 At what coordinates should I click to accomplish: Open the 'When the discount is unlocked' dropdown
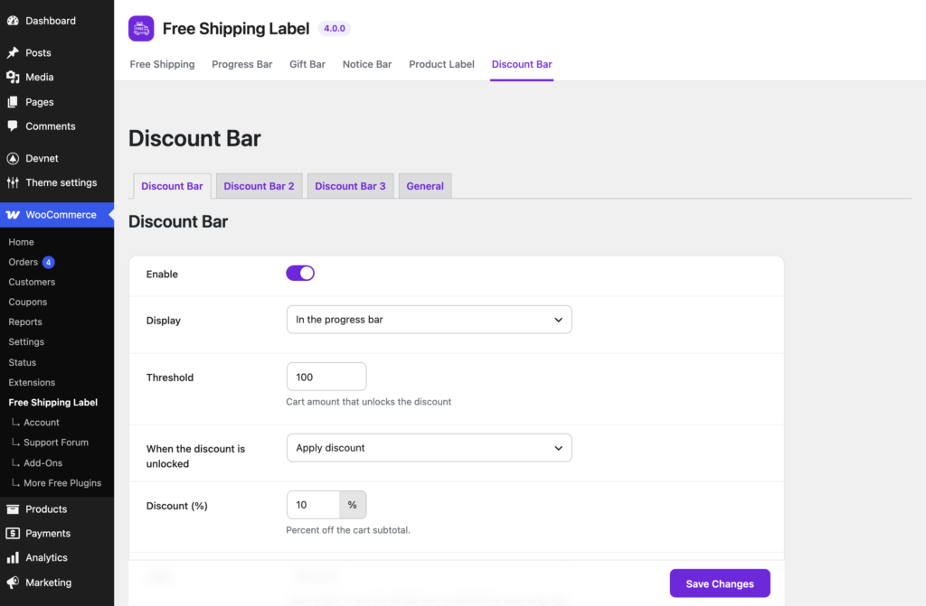click(x=430, y=448)
